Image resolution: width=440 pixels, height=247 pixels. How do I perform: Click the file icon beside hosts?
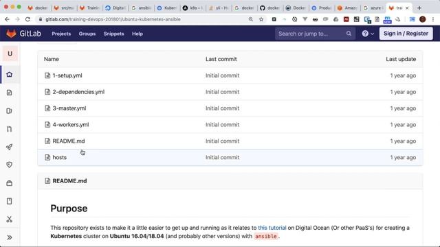click(47, 157)
